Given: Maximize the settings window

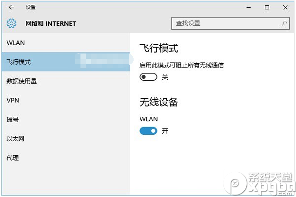Looking at the screenshot, I should (267, 7).
